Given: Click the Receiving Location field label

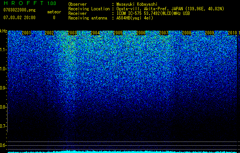Looking at the screenshot, I should click(89, 9).
